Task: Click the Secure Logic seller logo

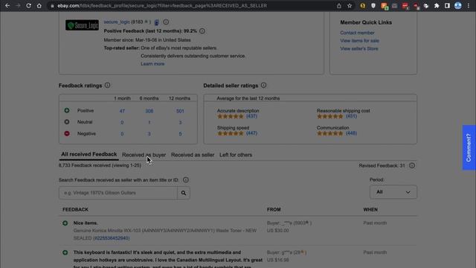Action: pos(82,25)
